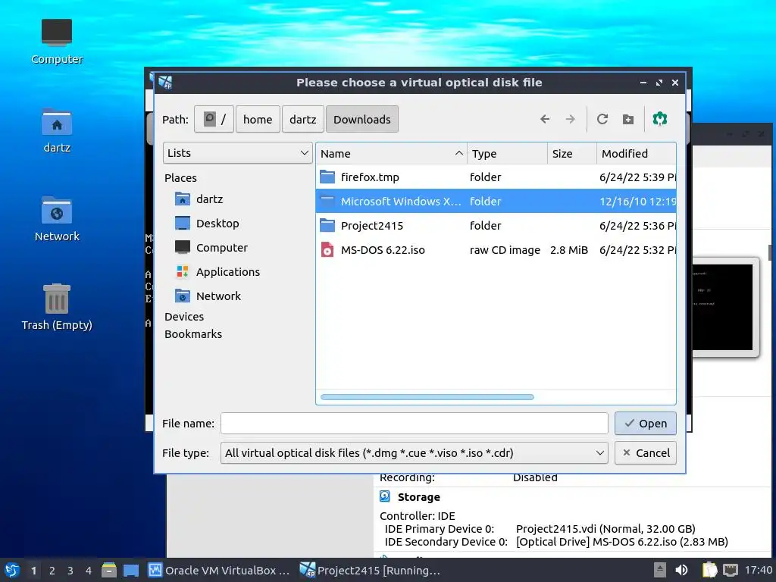Jump to the dartz path segment

coord(303,119)
